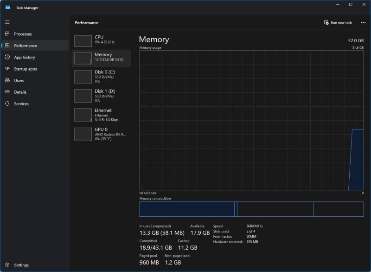Click the 32.0 GB total memory value

click(356, 40)
